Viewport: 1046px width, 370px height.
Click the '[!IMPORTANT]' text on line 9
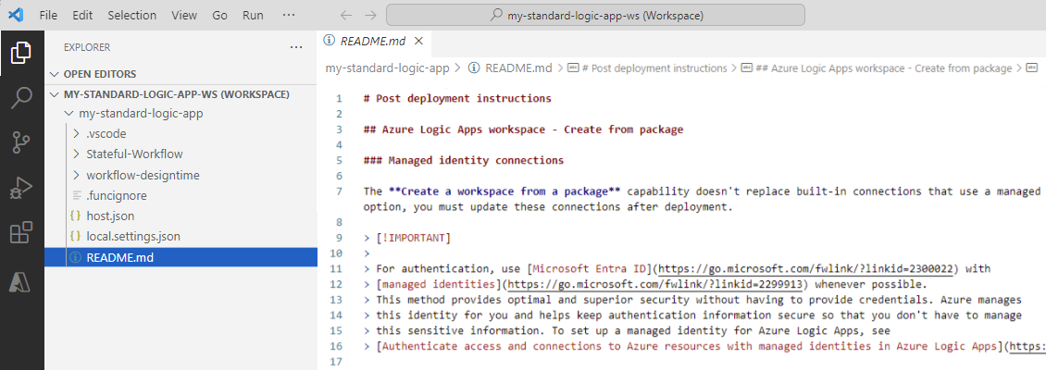414,238
